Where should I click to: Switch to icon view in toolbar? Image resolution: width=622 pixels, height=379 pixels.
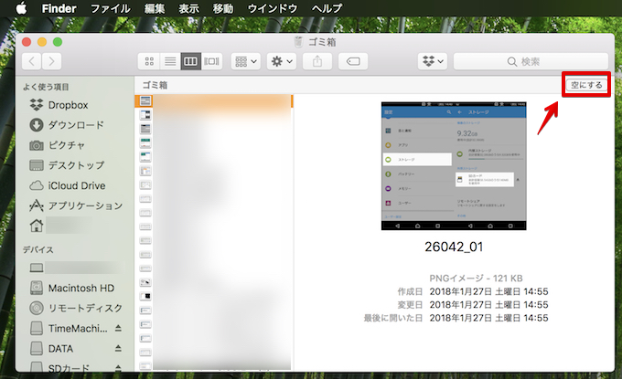tap(149, 61)
